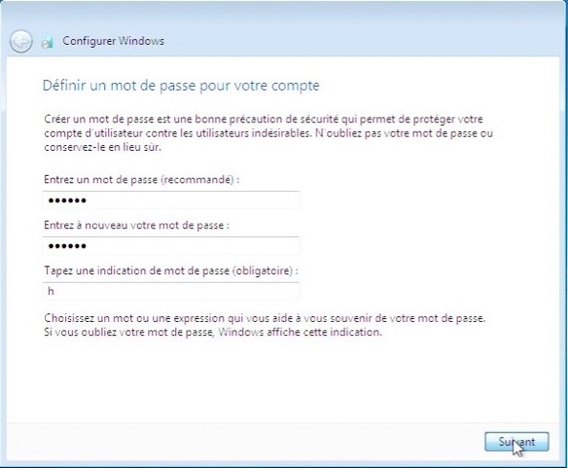Click the Suivant button
This screenshot has height=468, width=568.
[x=516, y=442]
